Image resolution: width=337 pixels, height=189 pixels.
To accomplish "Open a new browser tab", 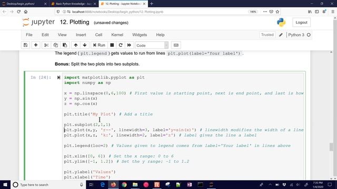I will click(x=152, y=4).
